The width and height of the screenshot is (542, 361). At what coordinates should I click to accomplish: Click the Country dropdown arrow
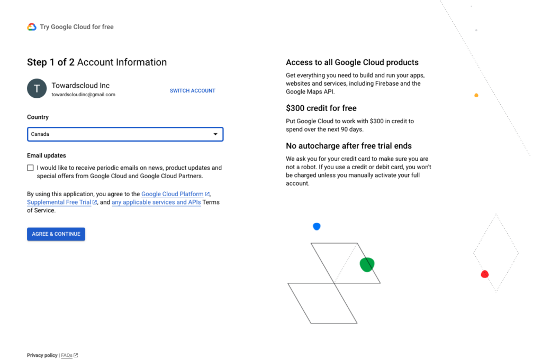pyautogui.click(x=215, y=134)
